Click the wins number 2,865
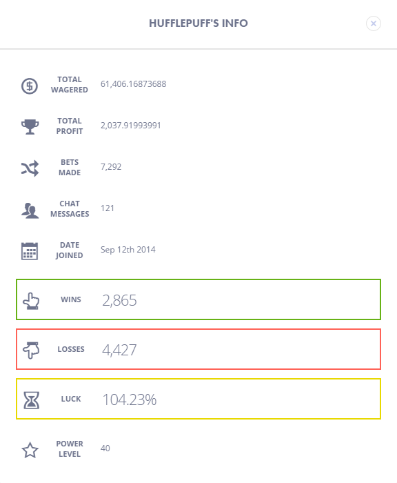This screenshot has height=483, width=397. tap(119, 300)
